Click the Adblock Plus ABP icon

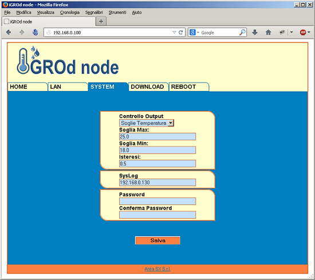303,32
